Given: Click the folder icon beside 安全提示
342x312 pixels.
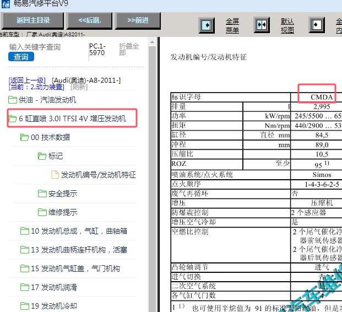Looking at the screenshot, I should 42,193.
